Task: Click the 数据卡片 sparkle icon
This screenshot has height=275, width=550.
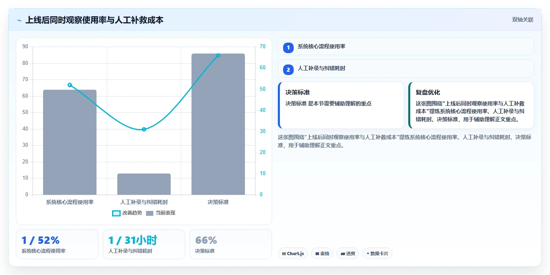Action: click(x=368, y=254)
